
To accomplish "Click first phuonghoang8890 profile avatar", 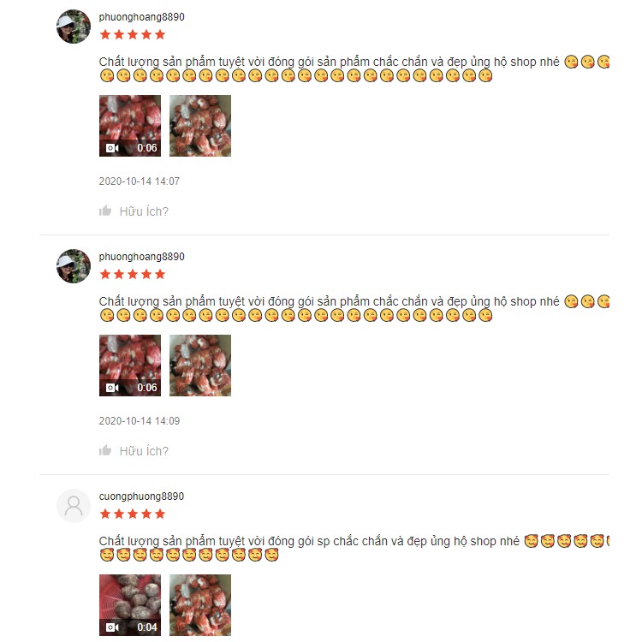I will click(74, 27).
